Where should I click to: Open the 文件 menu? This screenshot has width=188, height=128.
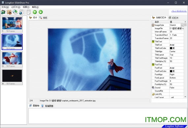click(5, 7)
